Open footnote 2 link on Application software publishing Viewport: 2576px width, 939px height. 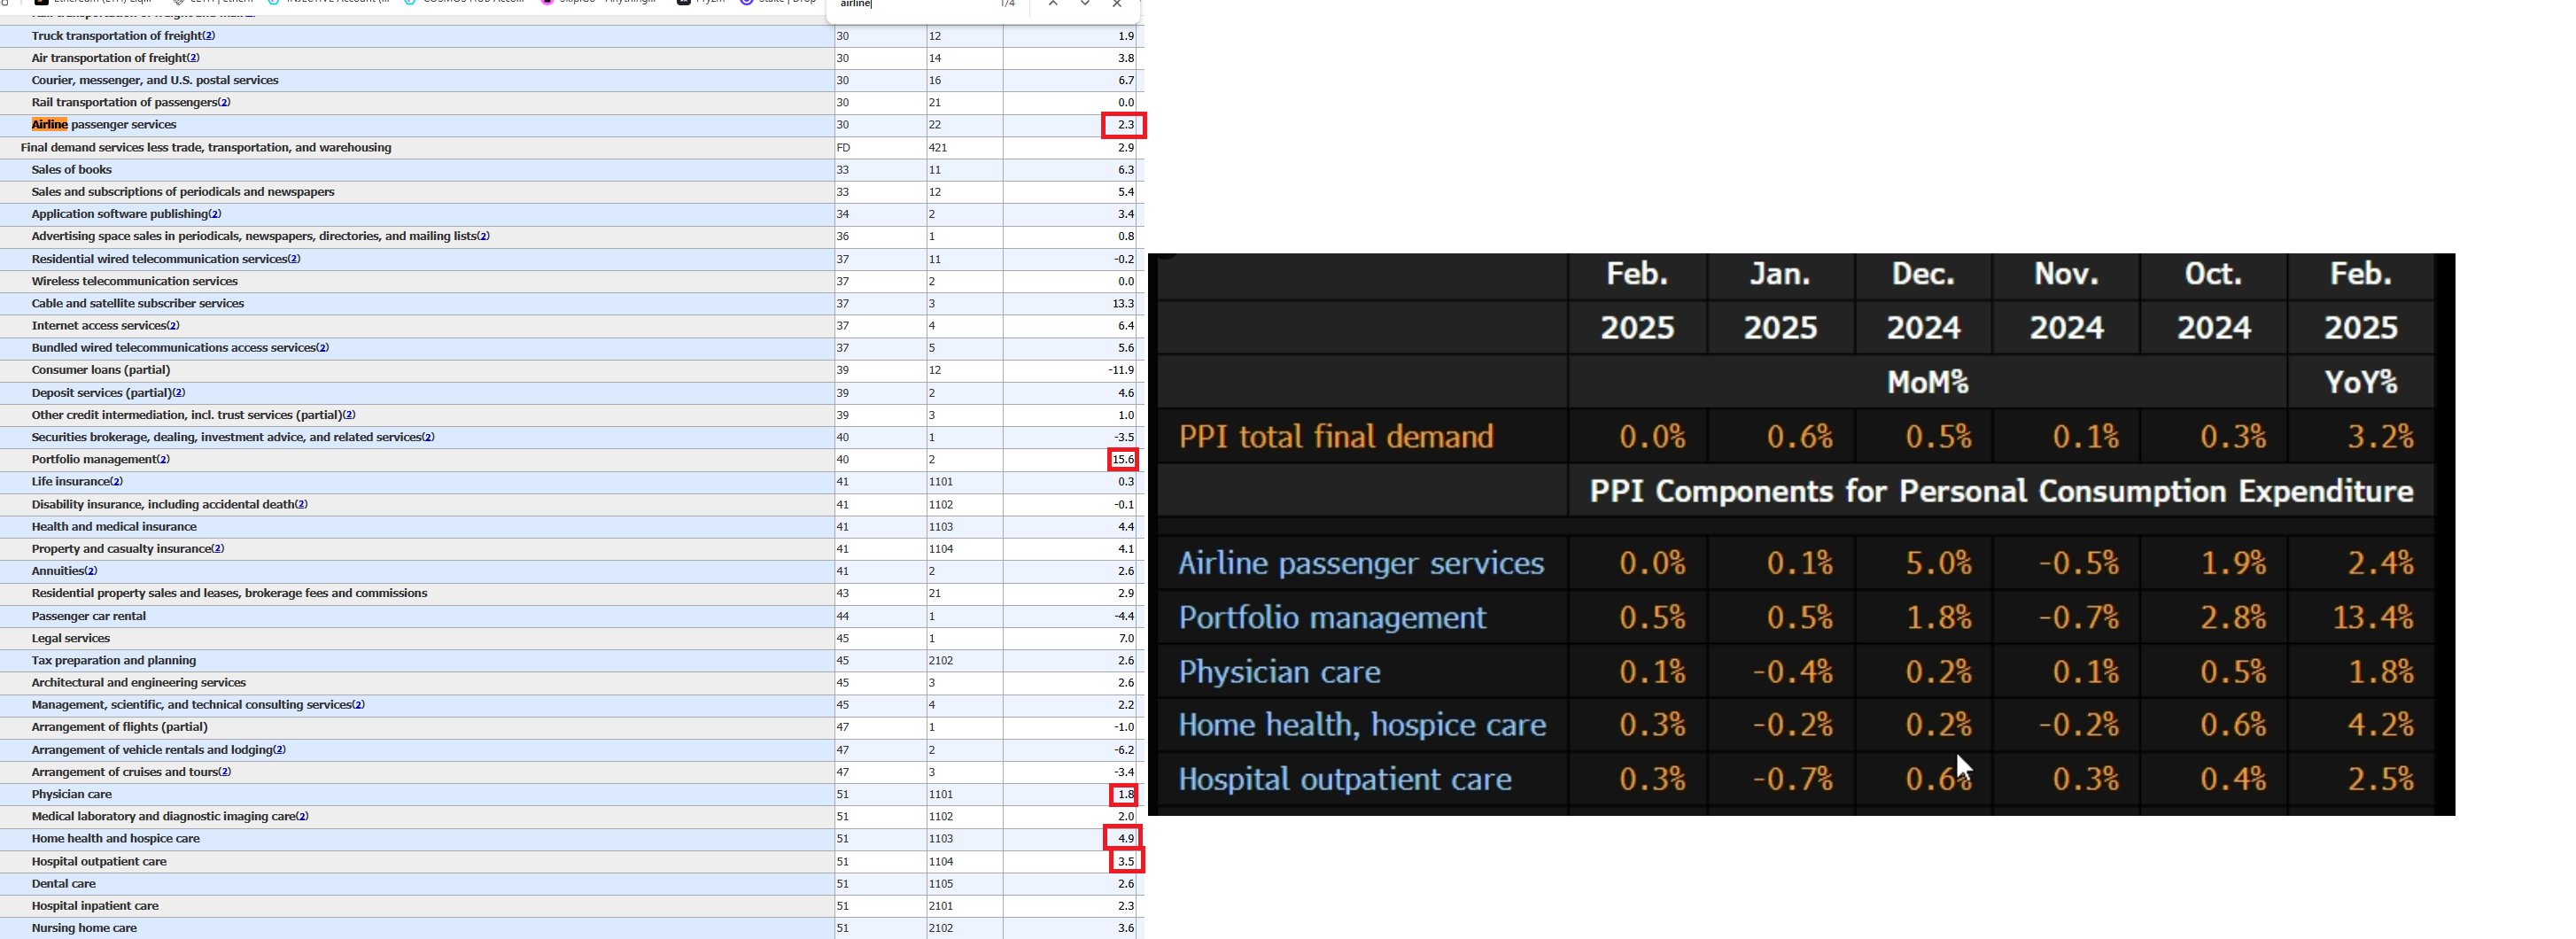(215, 214)
